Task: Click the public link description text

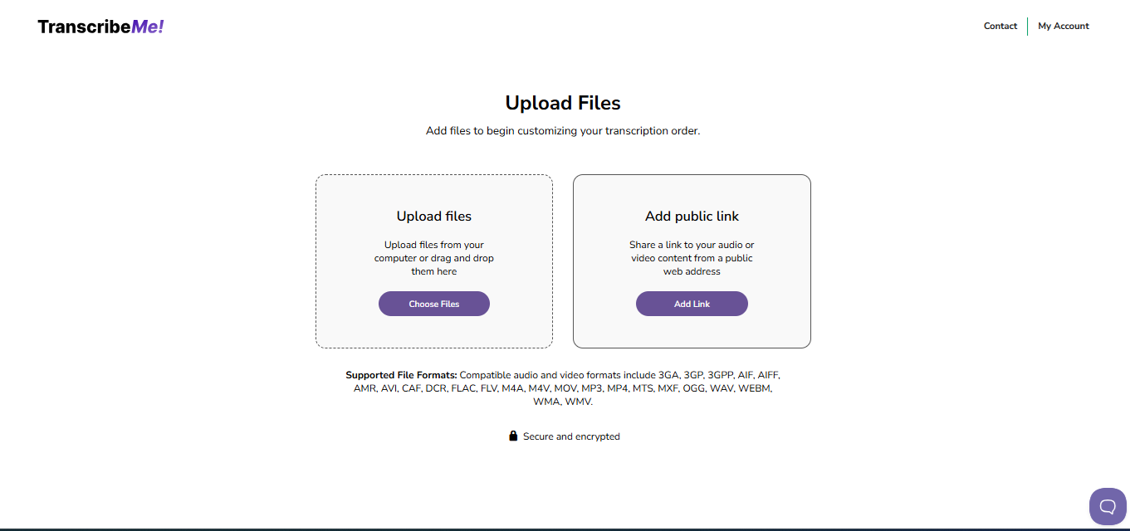Action: [x=692, y=258]
